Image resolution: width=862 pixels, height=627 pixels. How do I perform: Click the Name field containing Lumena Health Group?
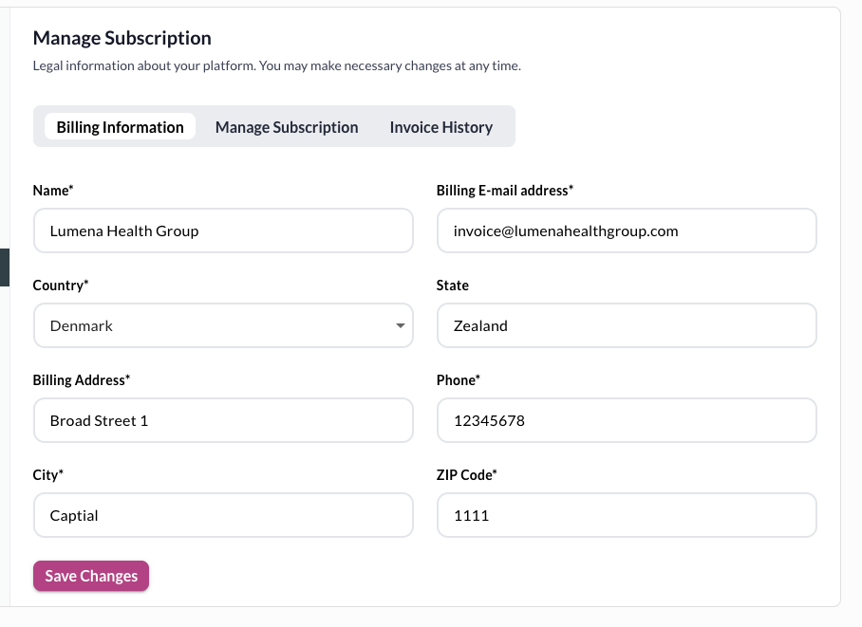223,231
